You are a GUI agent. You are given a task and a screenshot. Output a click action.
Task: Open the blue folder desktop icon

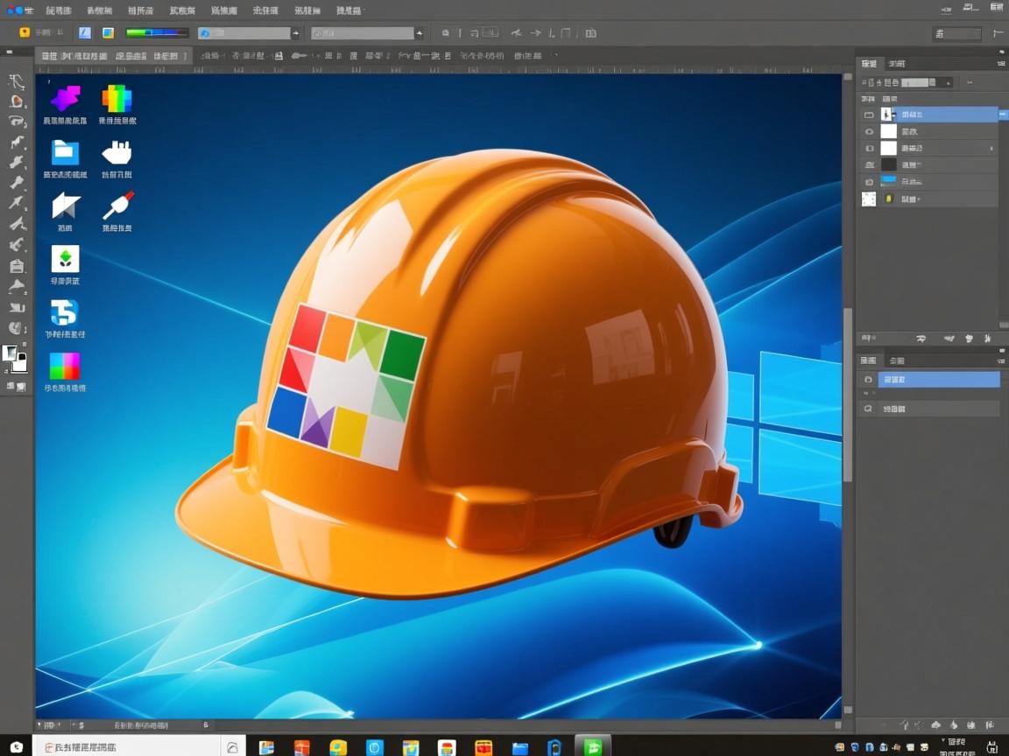point(65,152)
